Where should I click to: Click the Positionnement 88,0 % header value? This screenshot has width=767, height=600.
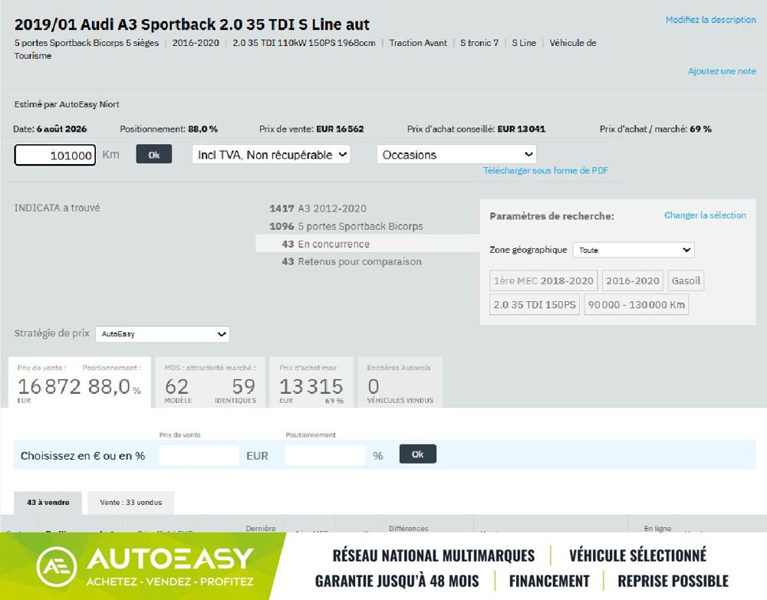202,129
